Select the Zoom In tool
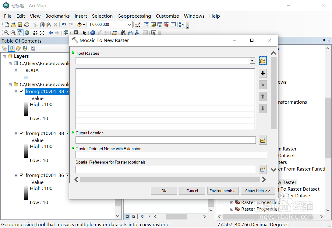Screen dimensions: 332x228 pyautogui.click(x=7, y=33)
